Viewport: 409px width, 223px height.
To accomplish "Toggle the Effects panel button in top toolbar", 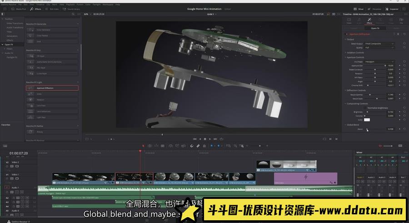I will point(35,9).
